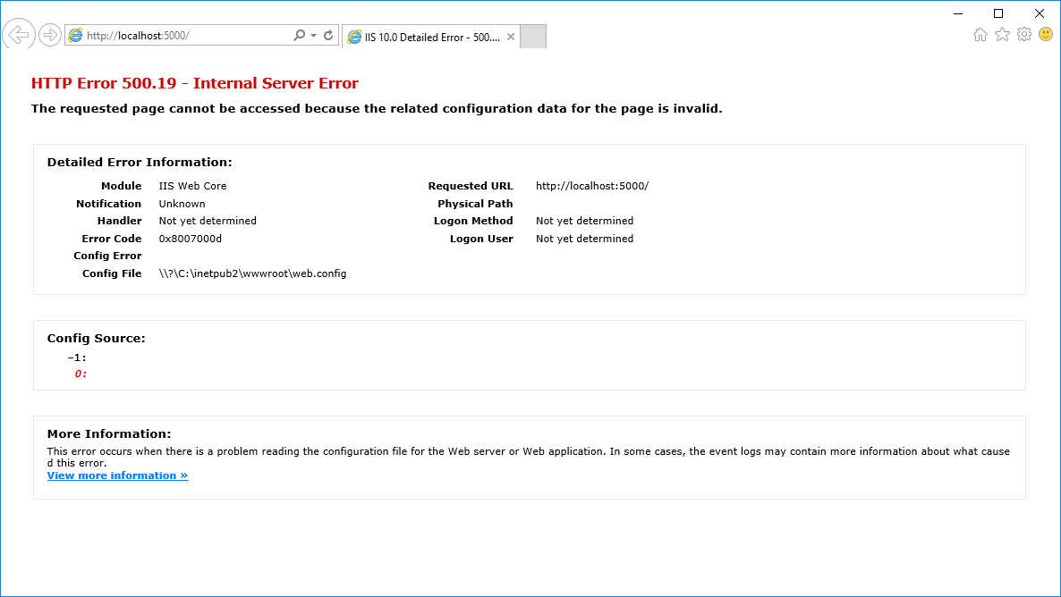Close the IIS 10.0 Detailed Error tab
The height and width of the screenshot is (597, 1061).
coord(511,38)
